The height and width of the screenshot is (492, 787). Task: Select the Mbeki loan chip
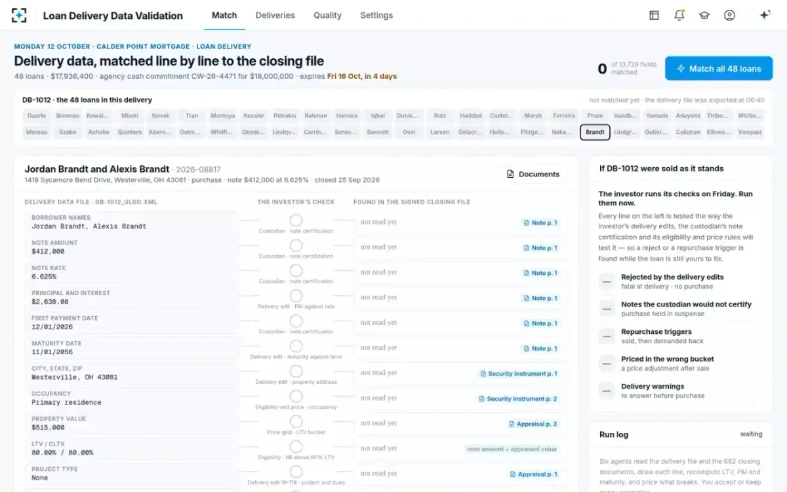(130, 115)
